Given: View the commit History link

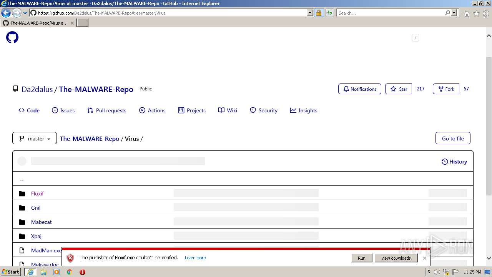Looking at the screenshot, I should point(454,162).
